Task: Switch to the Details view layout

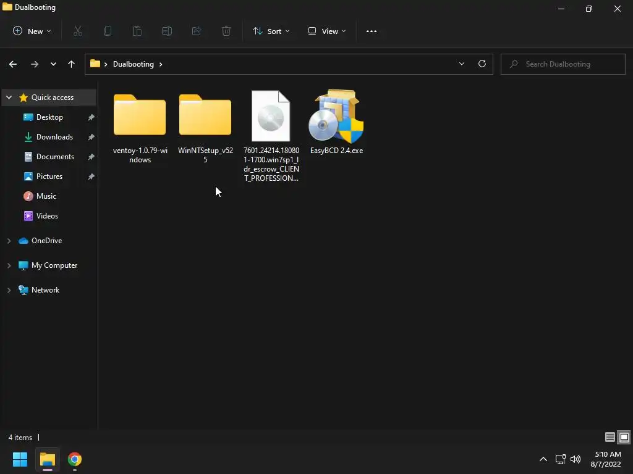Action: [x=610, y=438]
